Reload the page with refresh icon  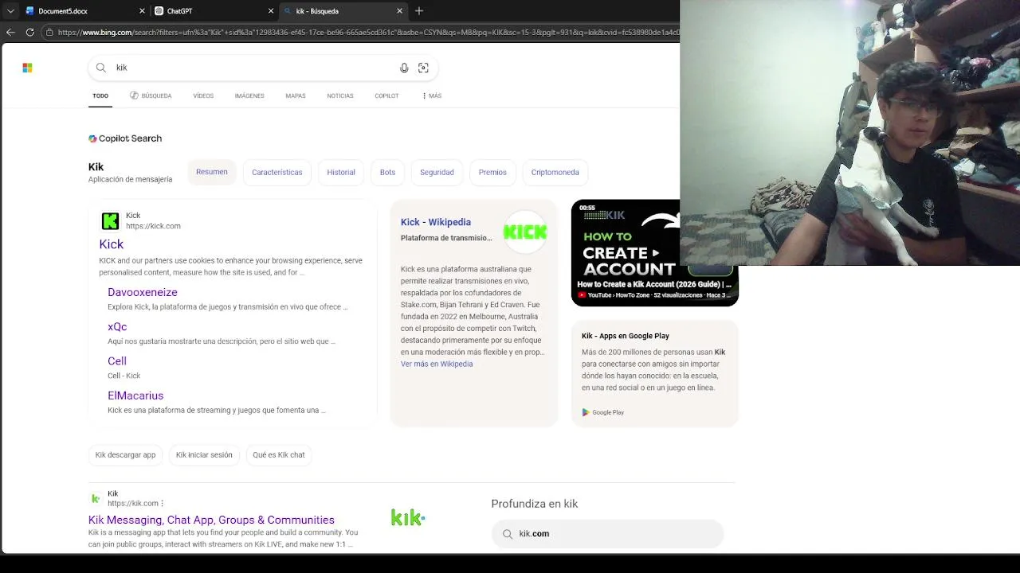point(30,32)
